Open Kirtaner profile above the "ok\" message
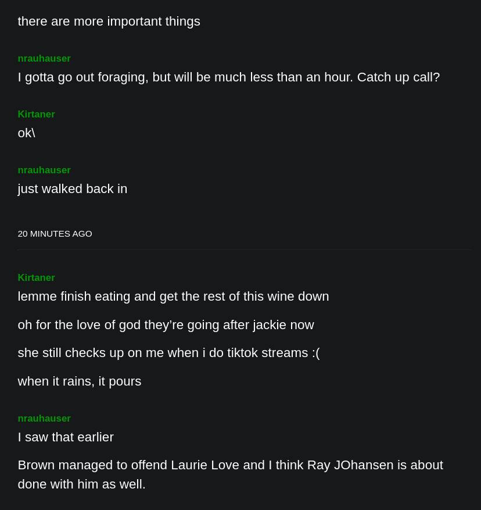The image size is (481, 510). pos(36,115)
